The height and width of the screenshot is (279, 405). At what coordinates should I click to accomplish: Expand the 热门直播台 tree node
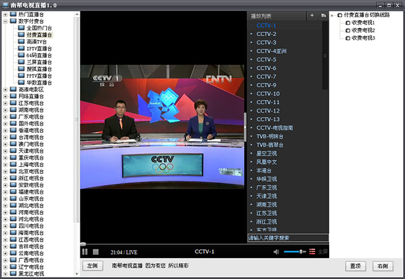(5, 15)
